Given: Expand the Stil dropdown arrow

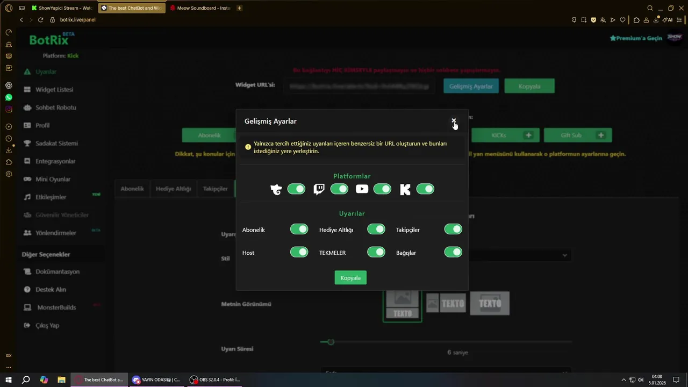Looking at the screenshot, I should click(565, 255).
